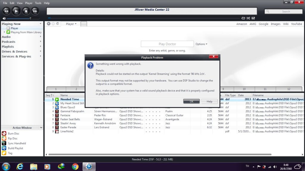Expand Playing from Main Library tree node
305x171 pixels.
tap(4, 32)
